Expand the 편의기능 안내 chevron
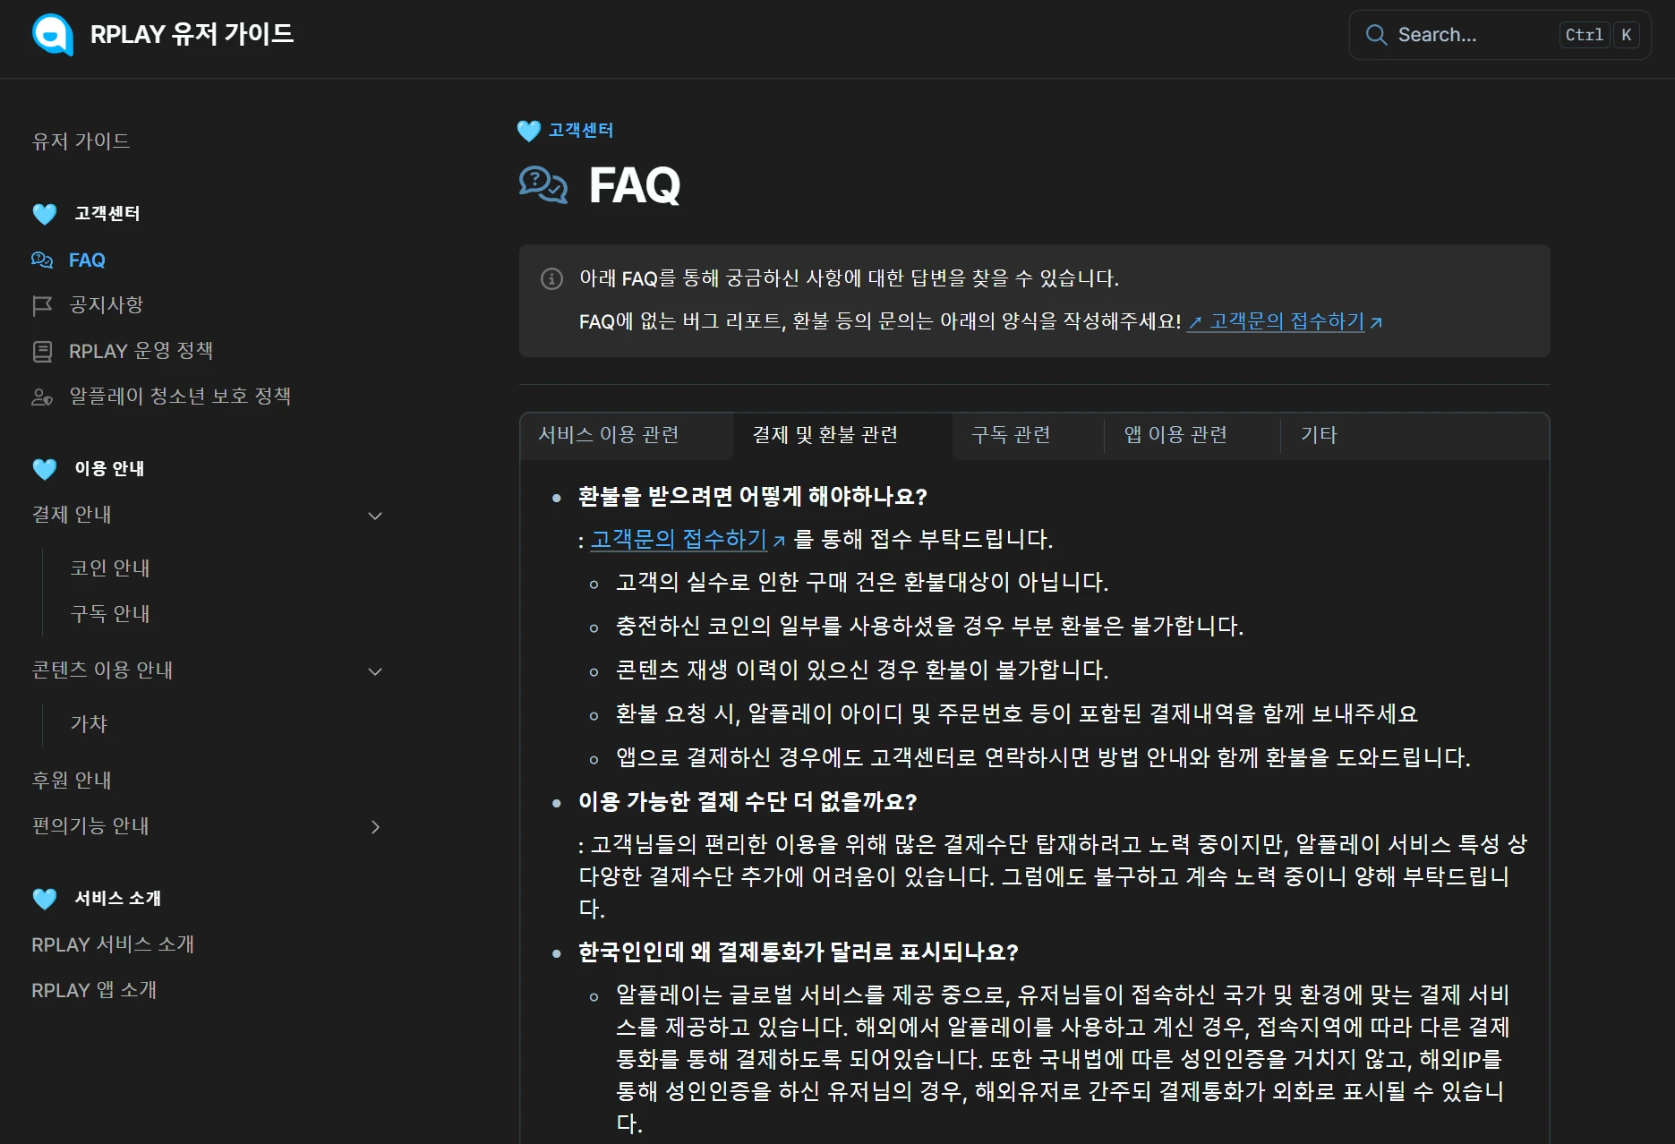1675x1144 pixels. 376,827
